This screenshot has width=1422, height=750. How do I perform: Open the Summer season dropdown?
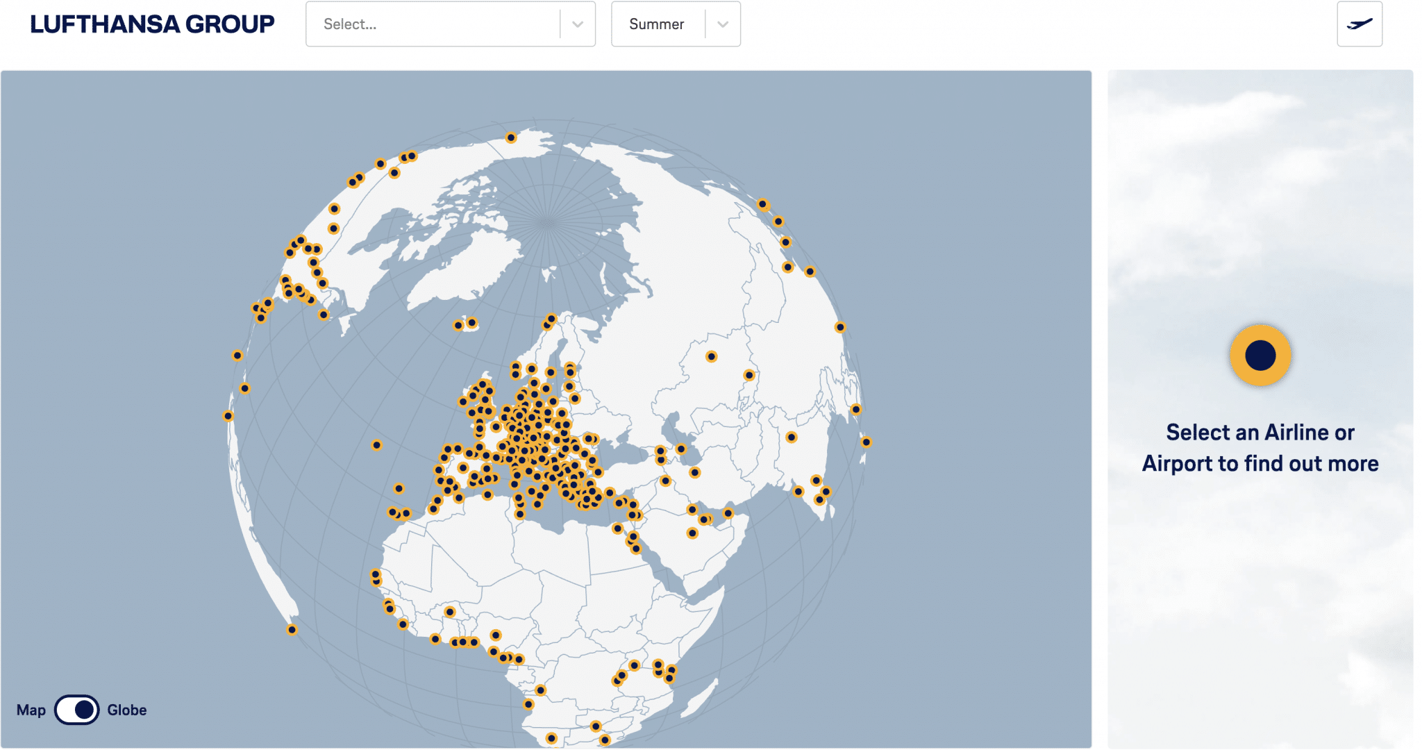[x=657, y=24]
